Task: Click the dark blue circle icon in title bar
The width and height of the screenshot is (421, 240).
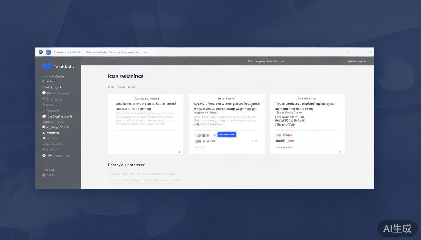Action: 41,52
